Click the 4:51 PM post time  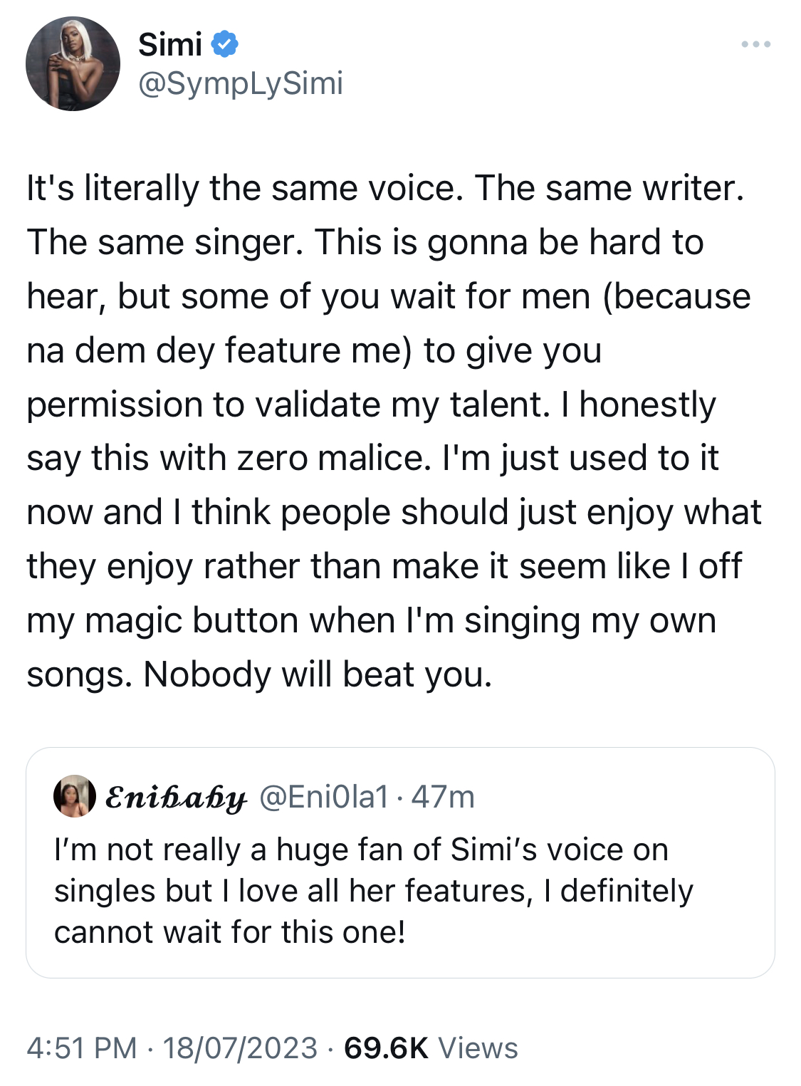coord(82,1048)
